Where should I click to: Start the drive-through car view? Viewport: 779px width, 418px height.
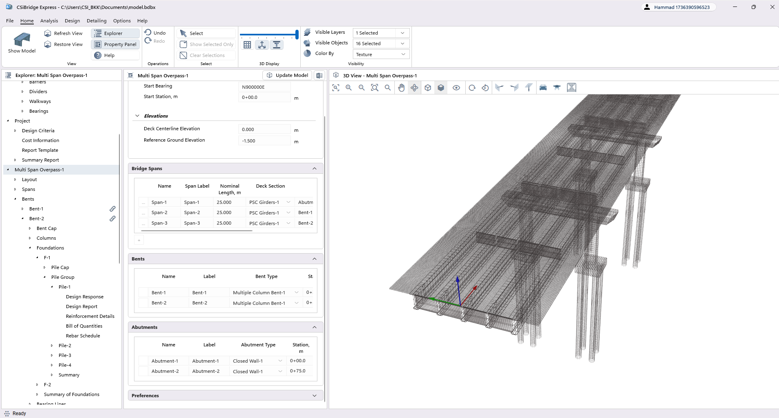pyautogui.click(x=544, y=87)
